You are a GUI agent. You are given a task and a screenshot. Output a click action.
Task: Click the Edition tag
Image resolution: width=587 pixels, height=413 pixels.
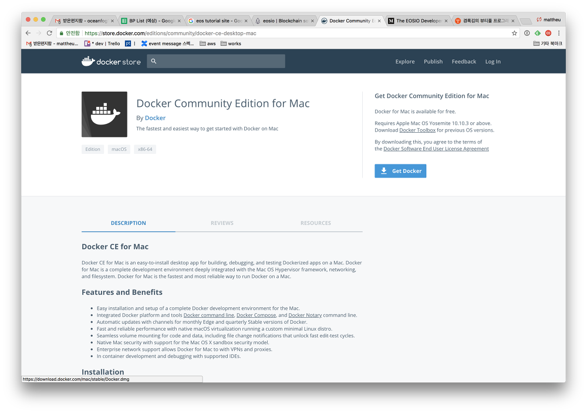[x=93, y=149]
